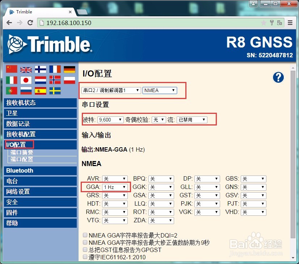Go back in the browser

[9, 23]
